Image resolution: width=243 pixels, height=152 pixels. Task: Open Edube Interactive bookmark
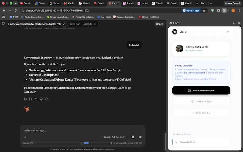pos(32,17)
